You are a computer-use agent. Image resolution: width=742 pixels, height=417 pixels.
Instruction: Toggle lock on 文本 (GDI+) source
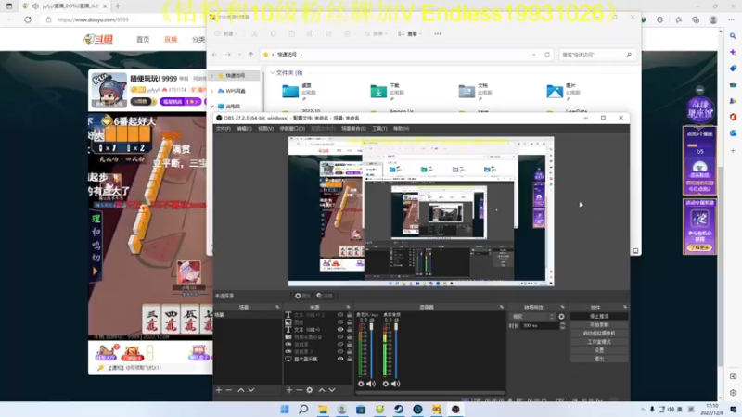pyautogui.click(x=350, y=330)
